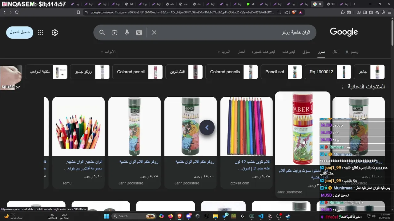Open Discord from the taskbar
The height and width of the screenshot is (221, 394).
[x=189, y=216]
